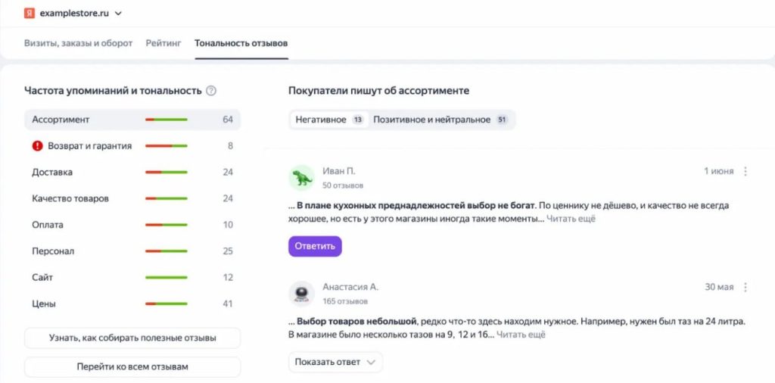This screenshot has height=383, width=775.
Task: Click the red warning icon near Возврат и гарантия
Action: tap(38, 146)
